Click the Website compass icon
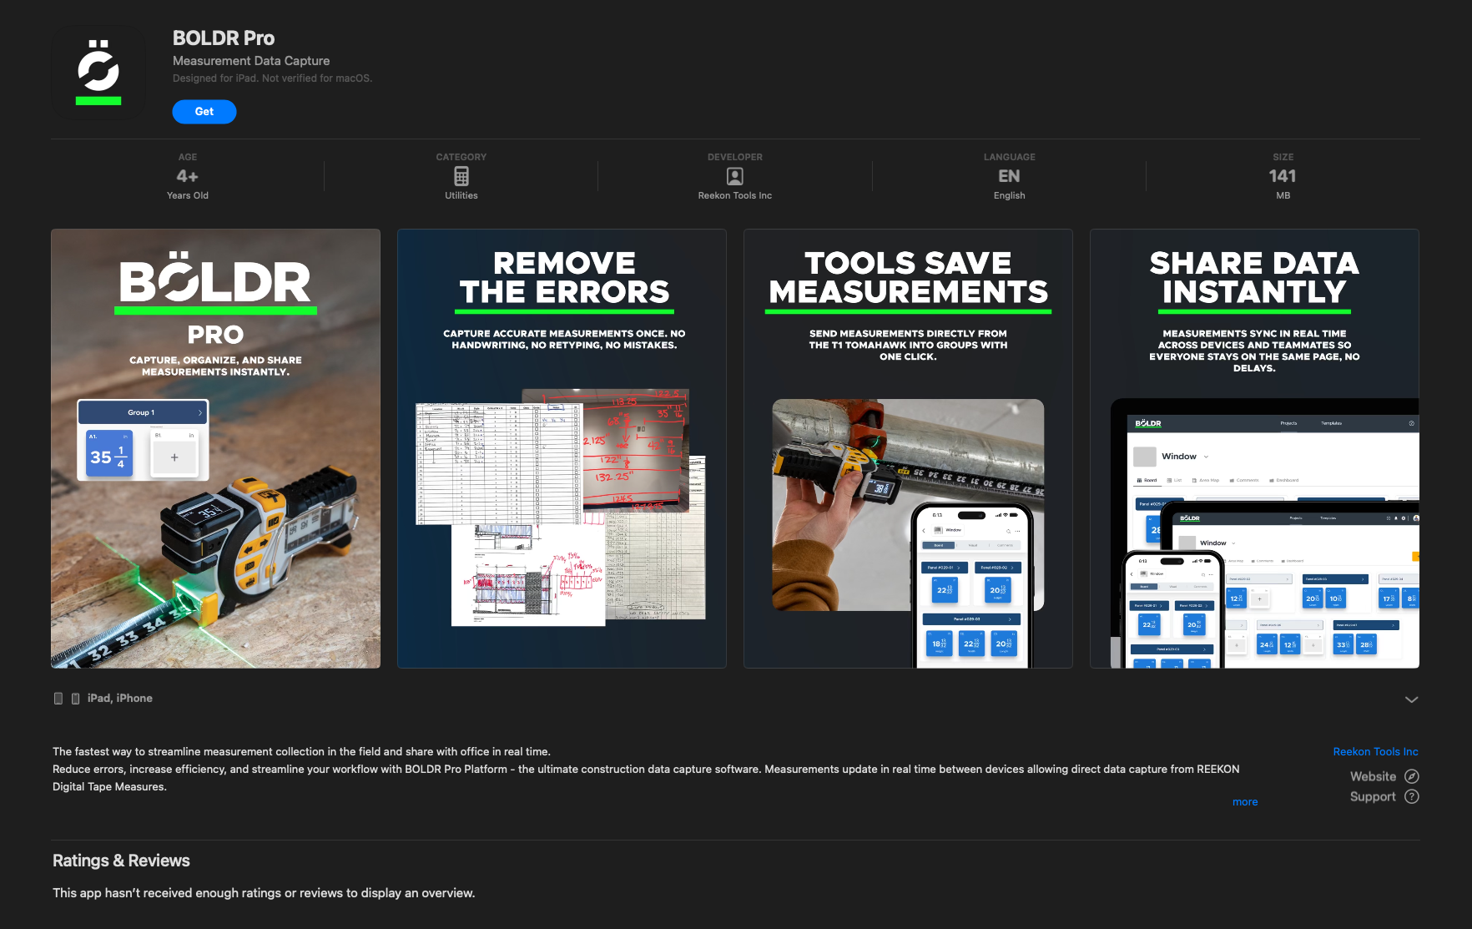This screenshot has height=929, width=1472. tap(1411, 776)
